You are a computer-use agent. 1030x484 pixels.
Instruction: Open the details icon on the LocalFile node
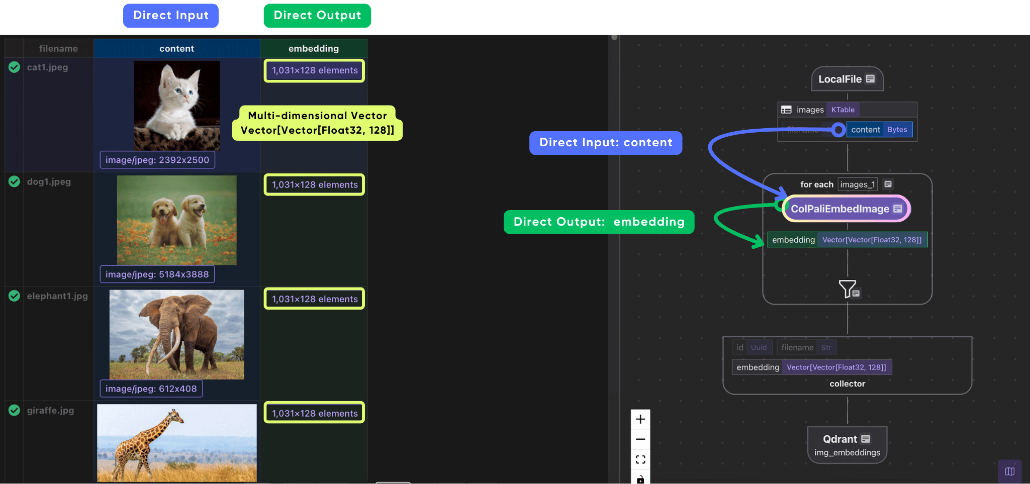point(870,79)
